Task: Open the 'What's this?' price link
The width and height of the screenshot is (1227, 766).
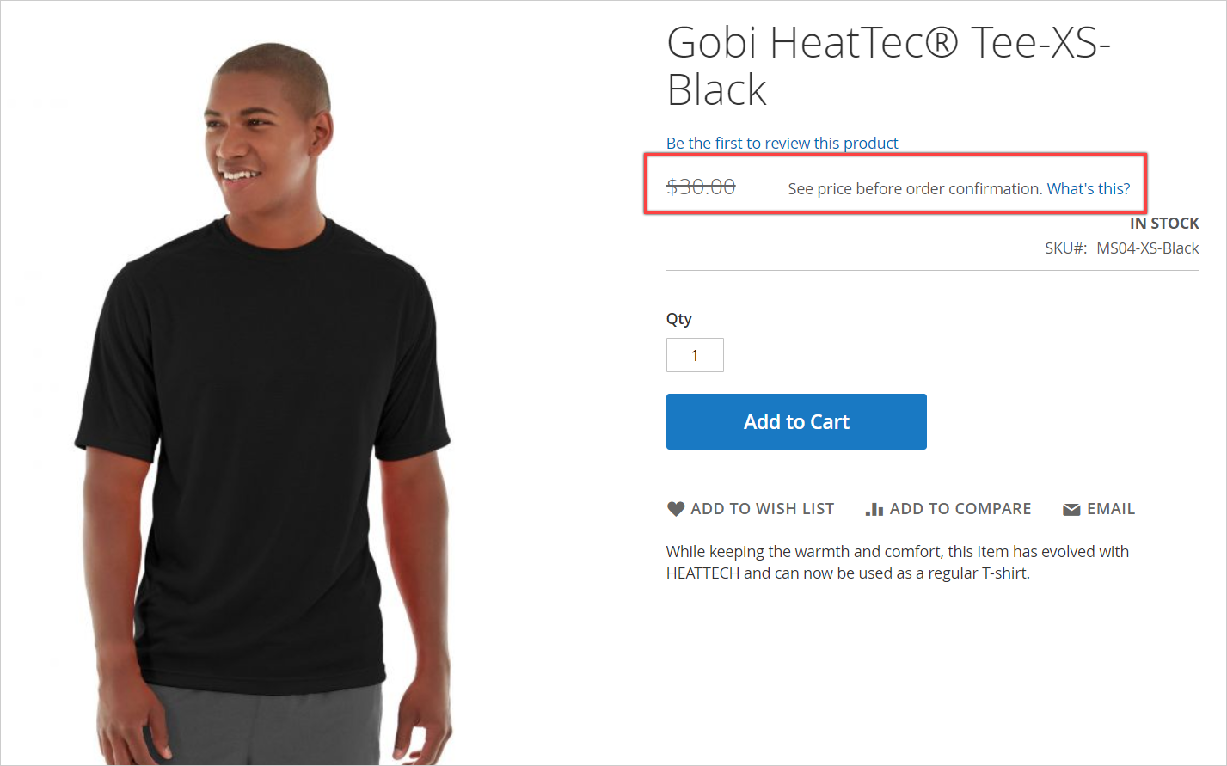Action: coord(1088,189)
